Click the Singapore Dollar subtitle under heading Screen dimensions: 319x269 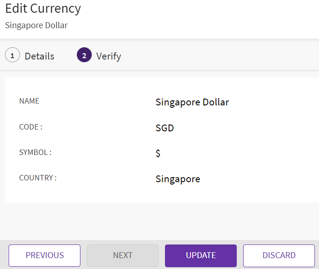(36, 25)
